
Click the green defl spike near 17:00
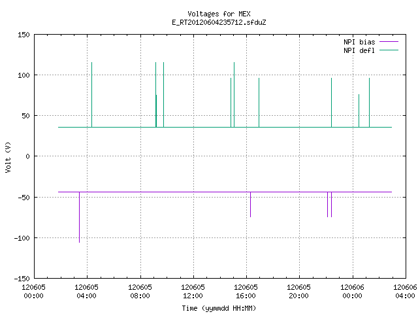pos(259,103)
